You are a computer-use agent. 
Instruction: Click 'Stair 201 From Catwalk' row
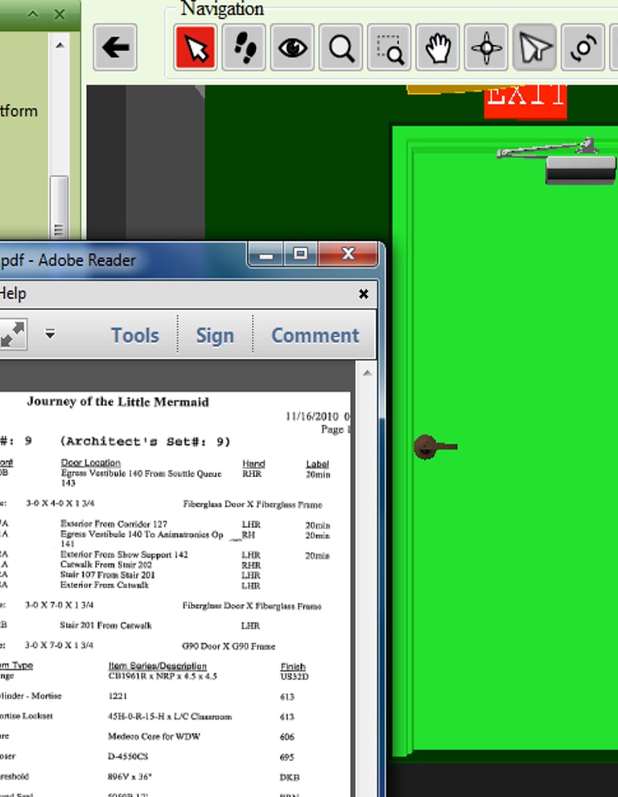(x=105, y=625)
